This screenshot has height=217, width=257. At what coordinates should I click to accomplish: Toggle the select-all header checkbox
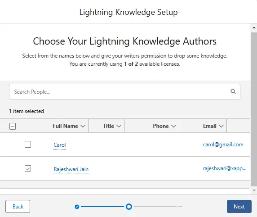point(13,127)
